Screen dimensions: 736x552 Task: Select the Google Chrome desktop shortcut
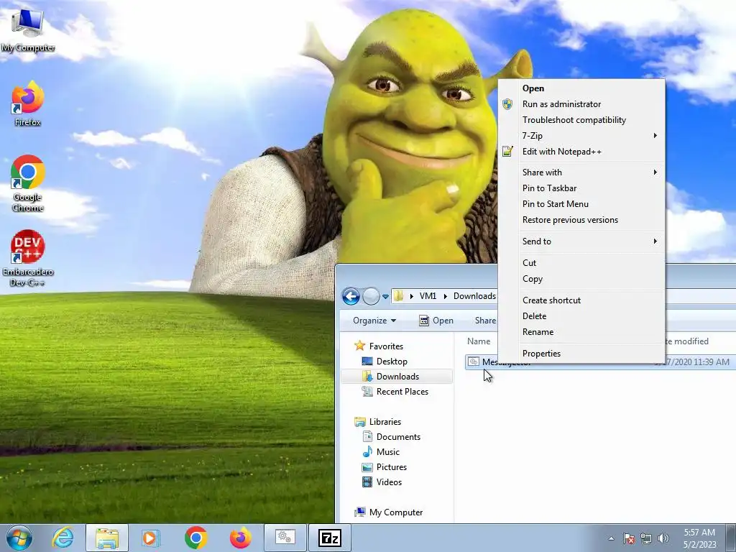pyautogui.click(x=28, y=183)
